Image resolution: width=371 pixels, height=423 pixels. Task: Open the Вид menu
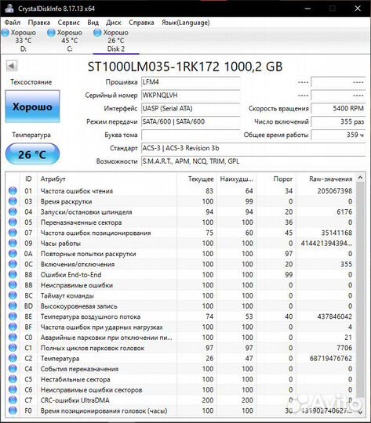click(x=93, y=23)
